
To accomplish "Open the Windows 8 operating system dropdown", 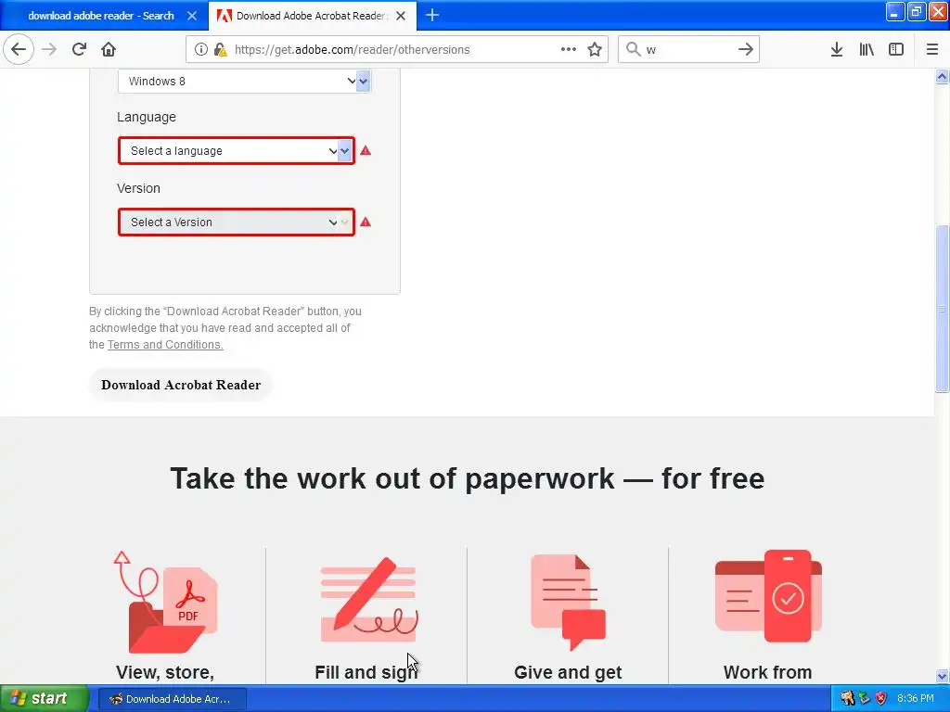I will (244, 82).
